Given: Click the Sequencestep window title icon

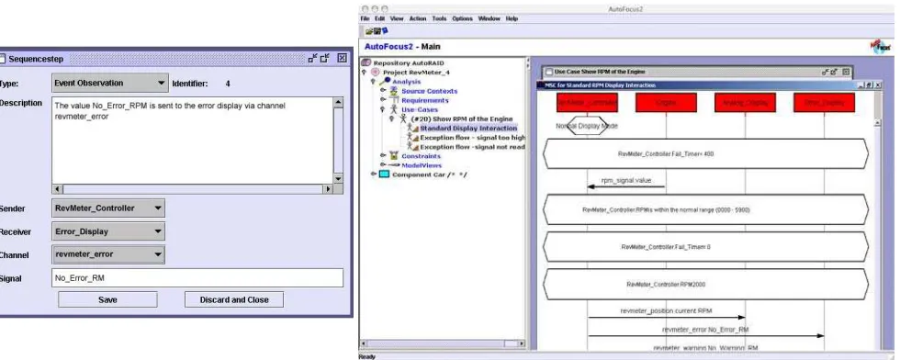Looking at the screenshot, I should [x=2, y=59].
